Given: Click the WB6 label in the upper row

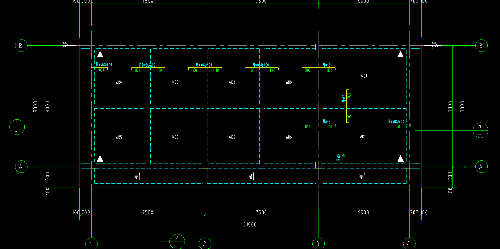Looking at the screenshot, I should click(119, 82).
